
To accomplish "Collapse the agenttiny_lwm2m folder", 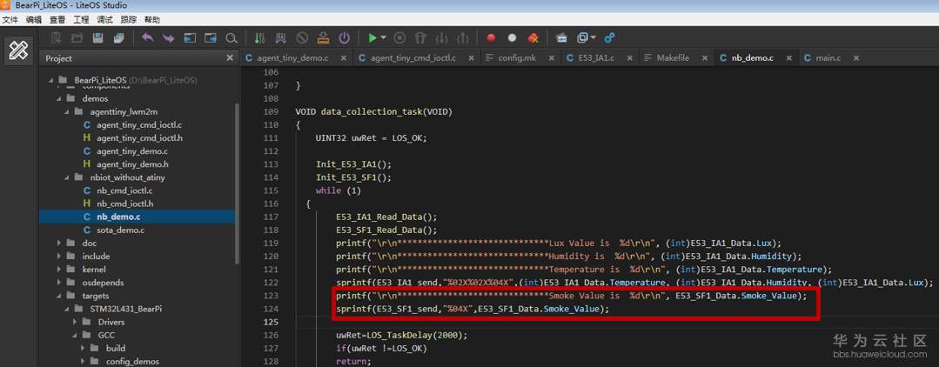I will pyautogui.click(x=67, y=111).
